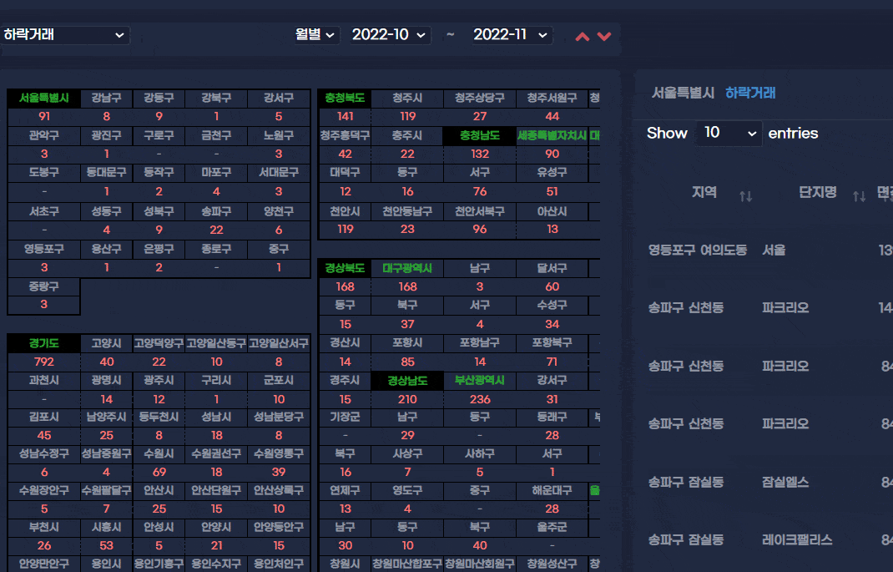
Task: Pick 부산광역시 in the region grid
Action: [480, 380]
